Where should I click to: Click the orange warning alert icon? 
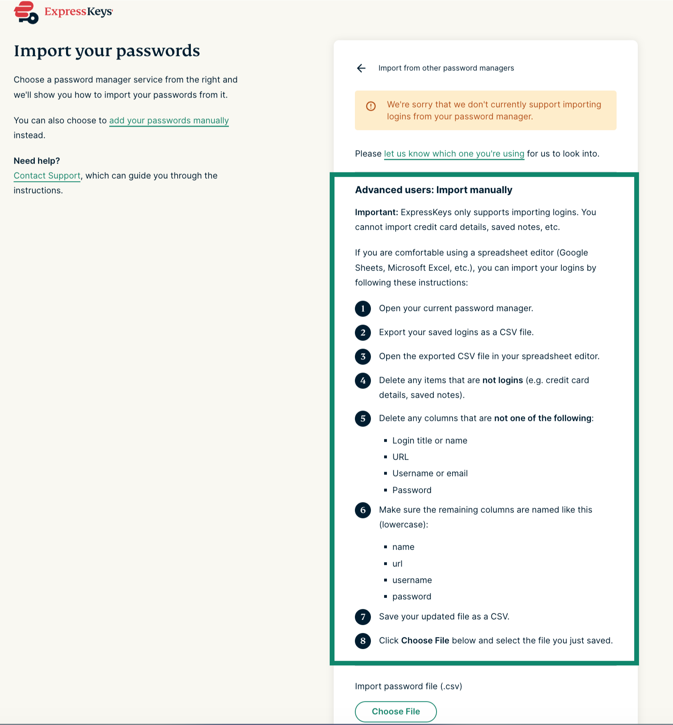coord(371,106)
